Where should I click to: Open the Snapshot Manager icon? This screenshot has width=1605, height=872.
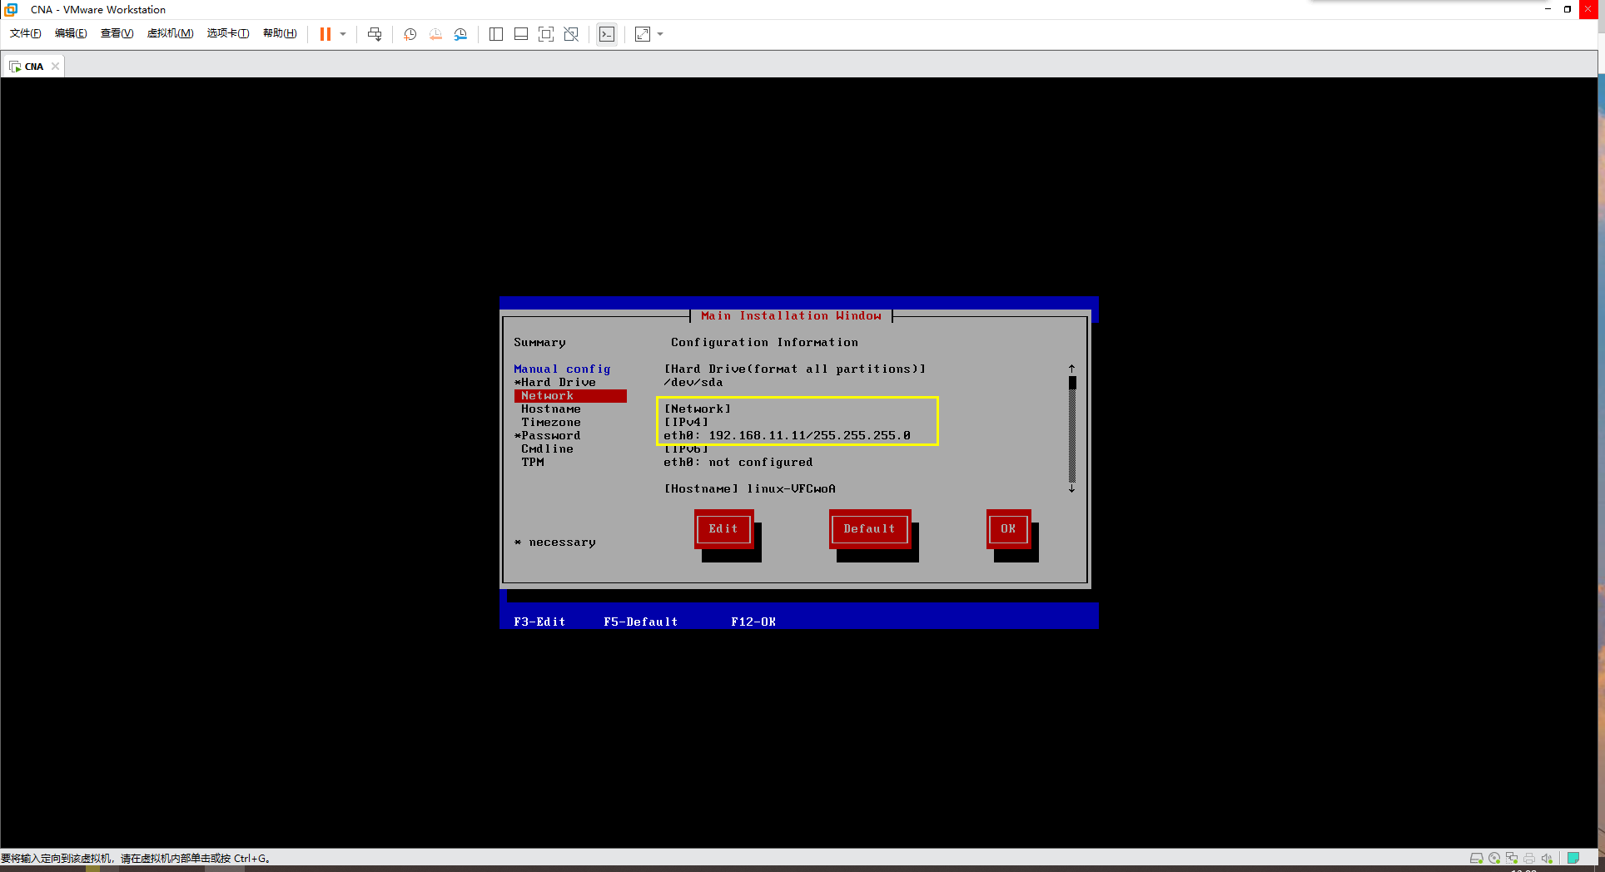(x=460, y=34)
